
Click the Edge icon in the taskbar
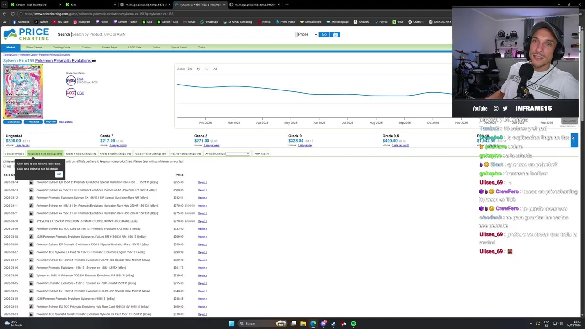click(313, 324)
